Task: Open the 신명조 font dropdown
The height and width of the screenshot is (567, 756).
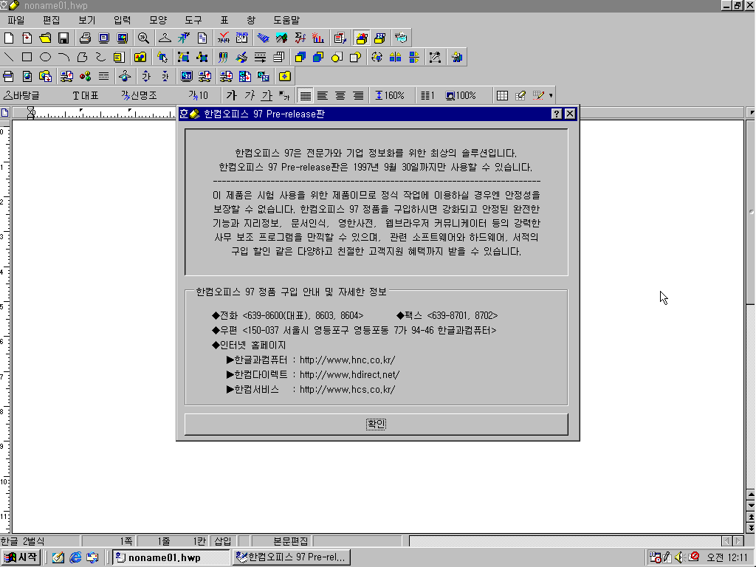Action: point(140,95)
